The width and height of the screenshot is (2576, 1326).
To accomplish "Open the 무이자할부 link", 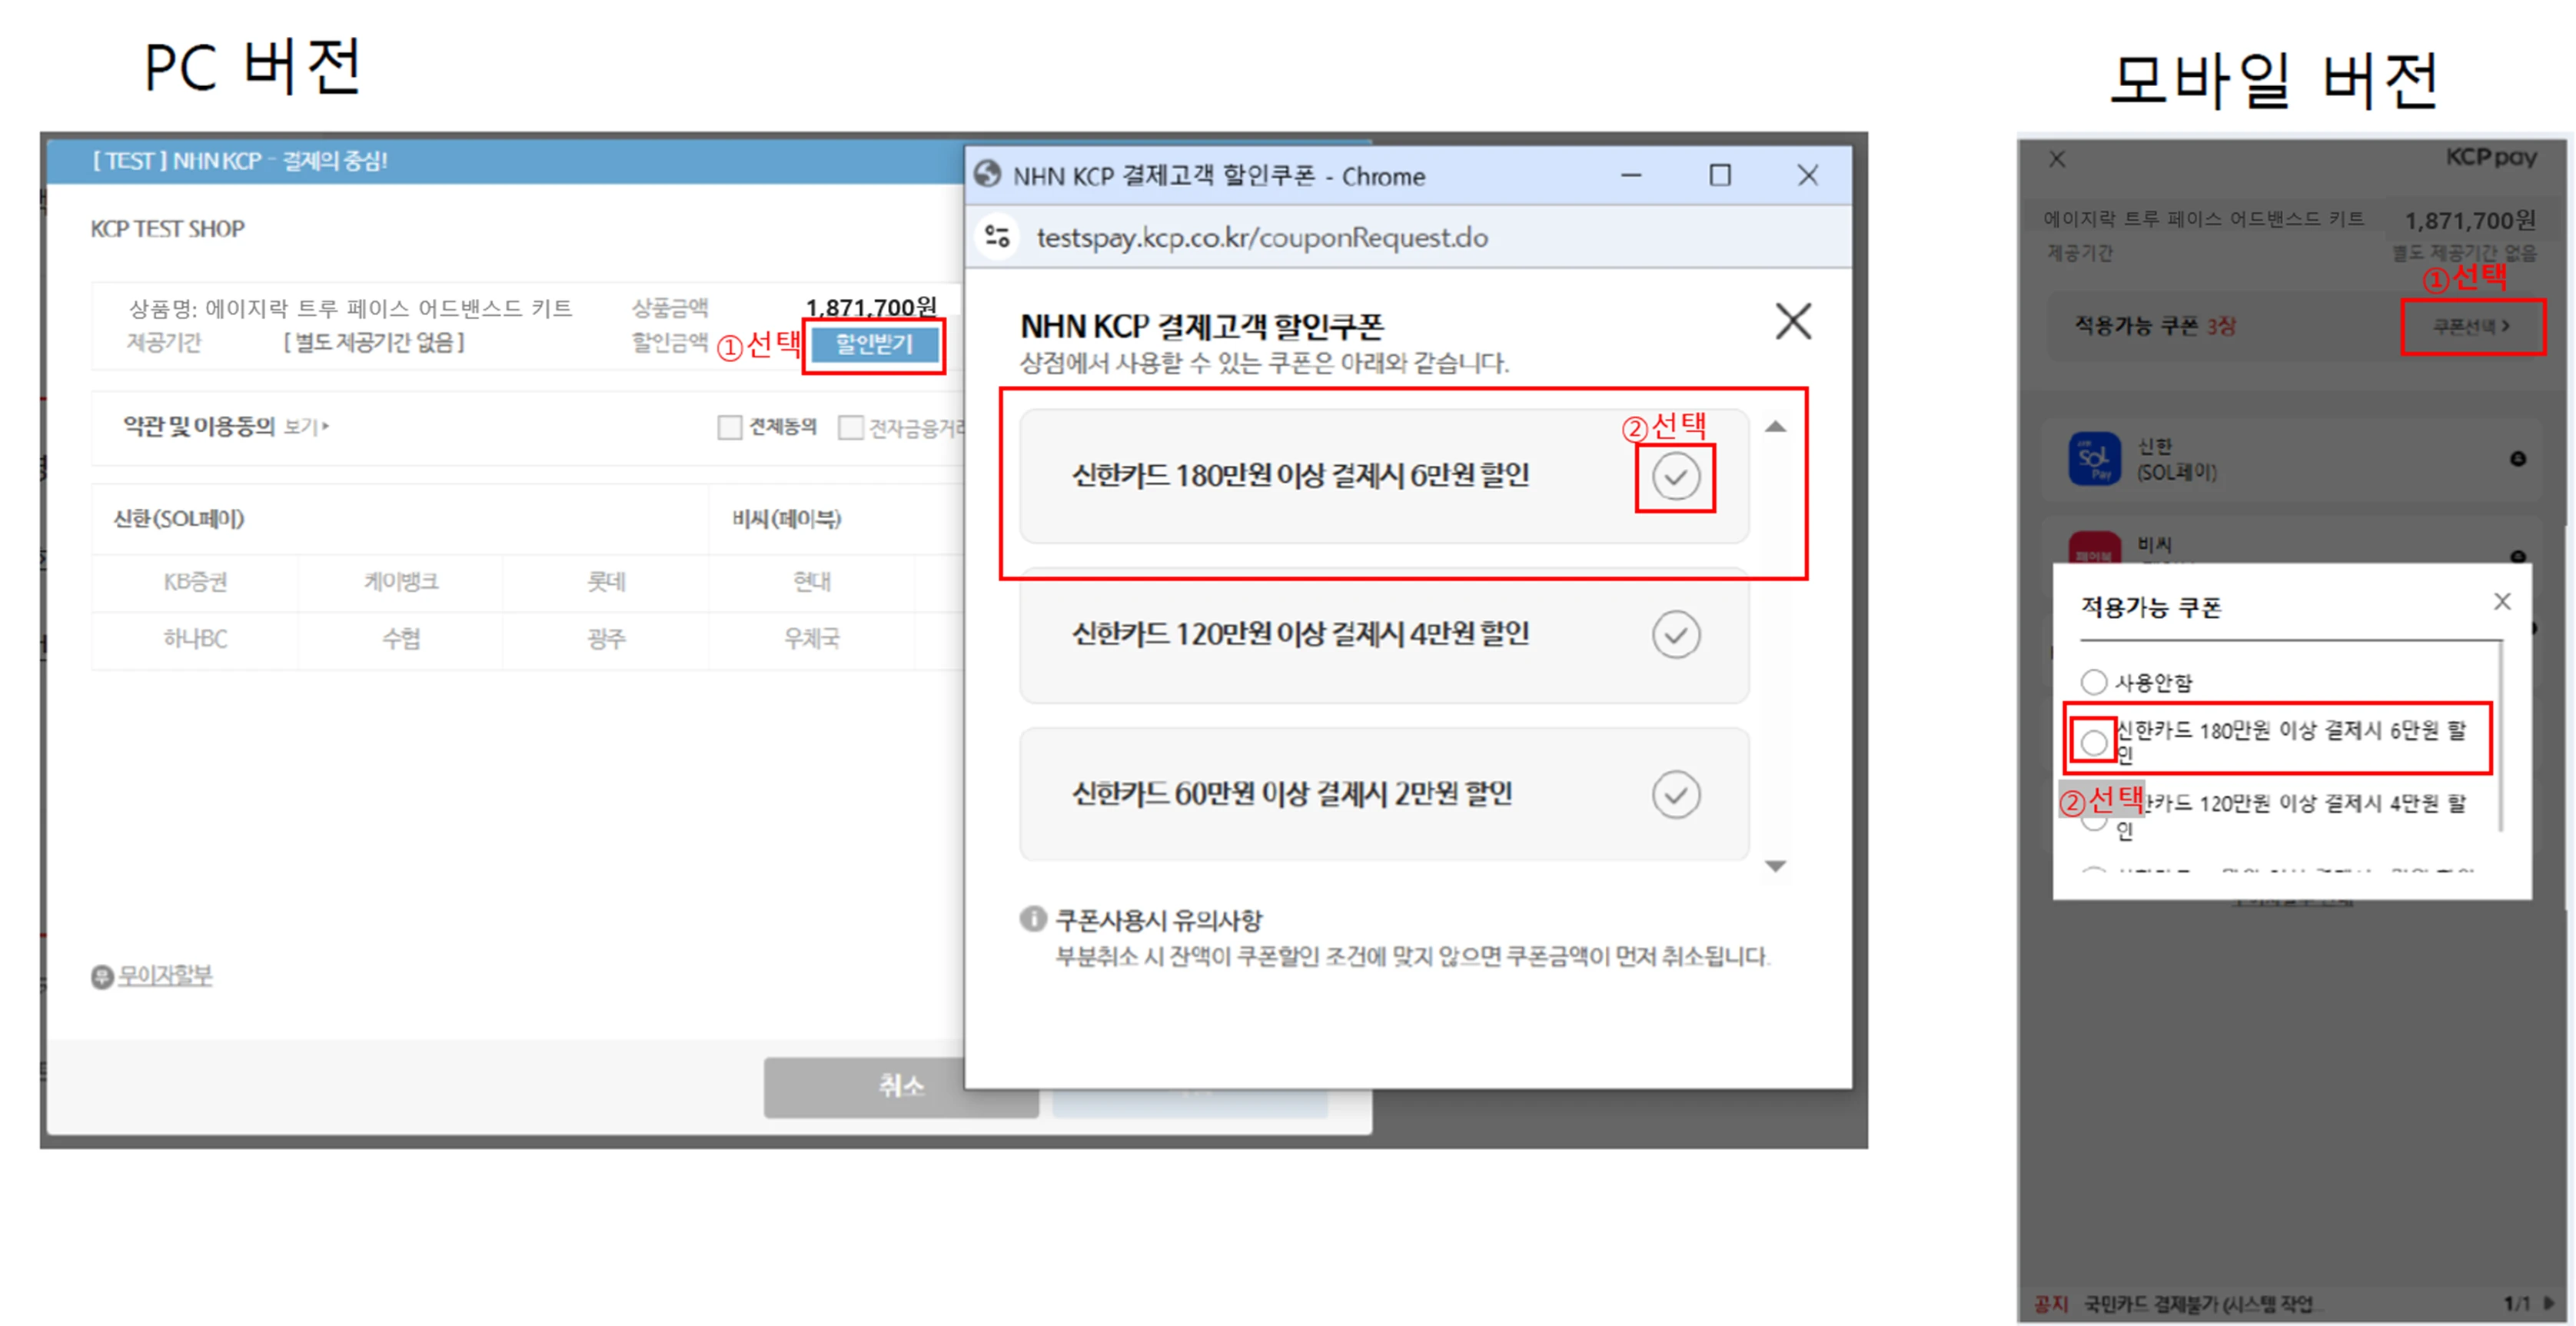I will tap(165, 975).
